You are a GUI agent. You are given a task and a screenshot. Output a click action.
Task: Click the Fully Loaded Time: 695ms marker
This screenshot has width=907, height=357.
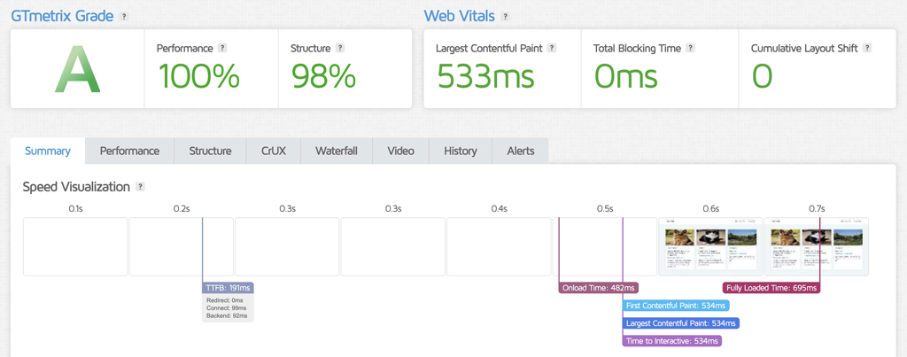point(771,288)
